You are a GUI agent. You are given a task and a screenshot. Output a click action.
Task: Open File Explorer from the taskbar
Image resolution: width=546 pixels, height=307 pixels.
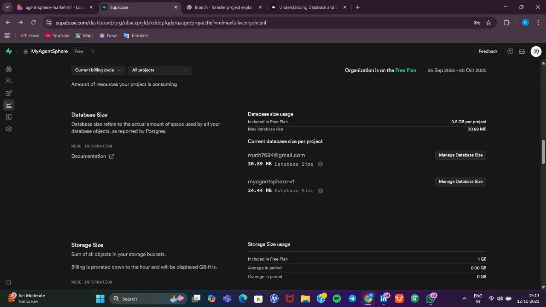point(305,298)
